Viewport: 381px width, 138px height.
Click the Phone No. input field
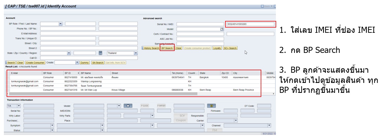point(68,29)
